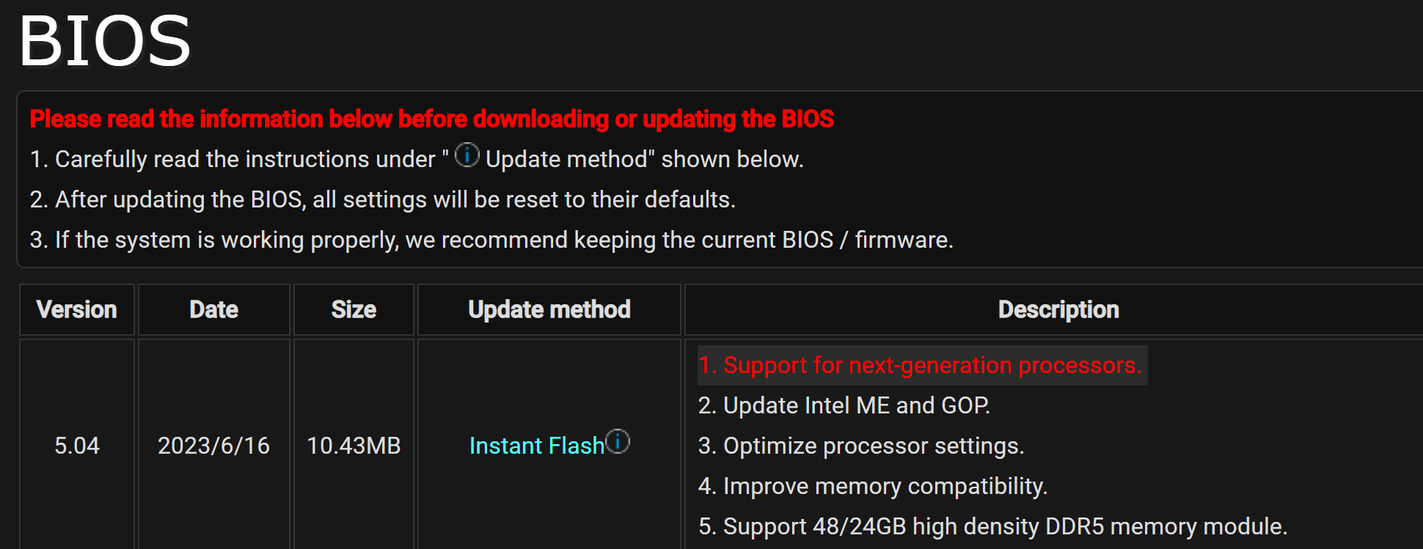
Task: Select the Description column header
Action: [1058, 309]
